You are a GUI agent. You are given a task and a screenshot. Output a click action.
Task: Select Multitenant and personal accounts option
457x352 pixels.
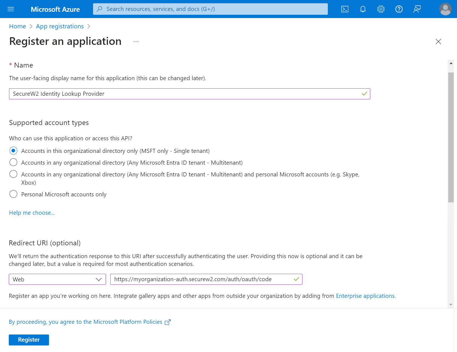13,174
